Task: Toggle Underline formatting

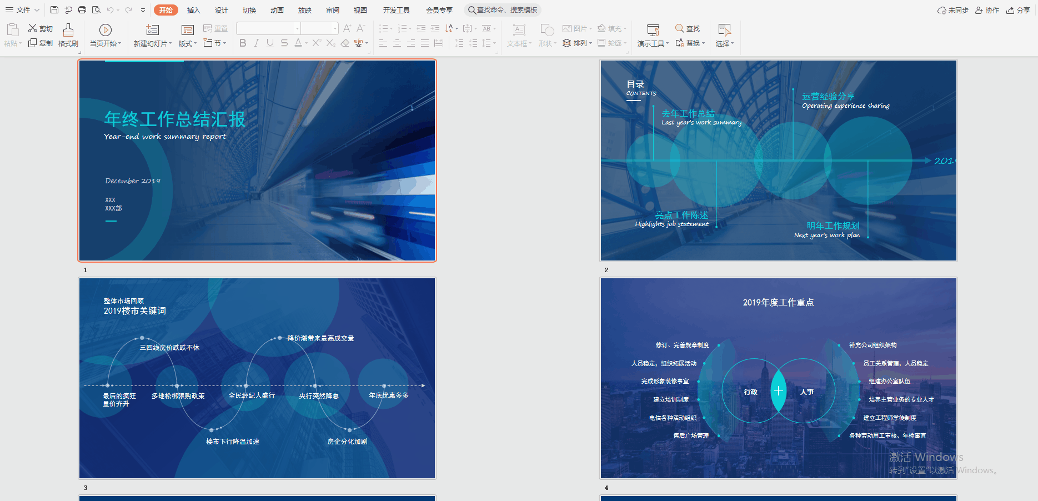Action: point(270,43)
